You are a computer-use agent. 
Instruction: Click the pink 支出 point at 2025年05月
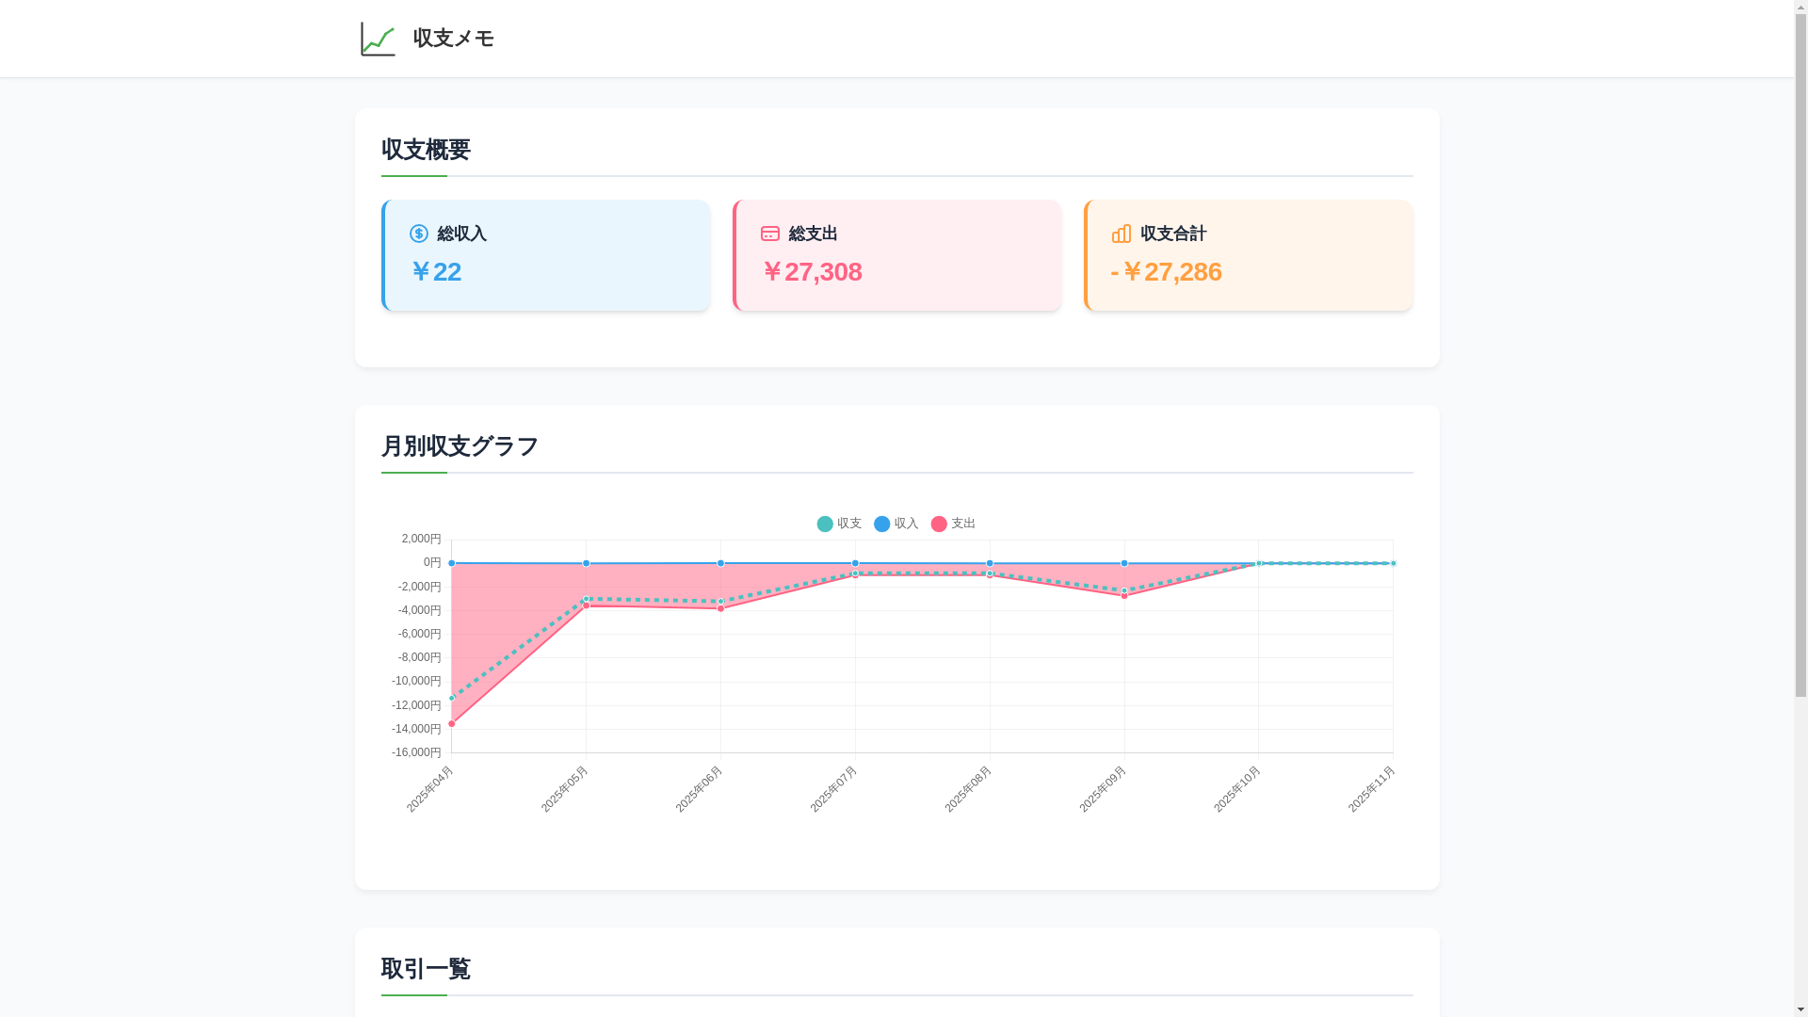coord(587,605)
